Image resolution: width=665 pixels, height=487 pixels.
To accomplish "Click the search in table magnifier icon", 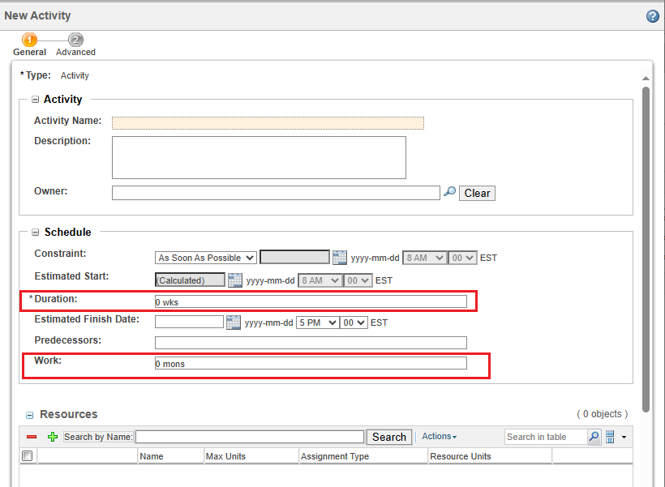I will click(x=594, y=437).
